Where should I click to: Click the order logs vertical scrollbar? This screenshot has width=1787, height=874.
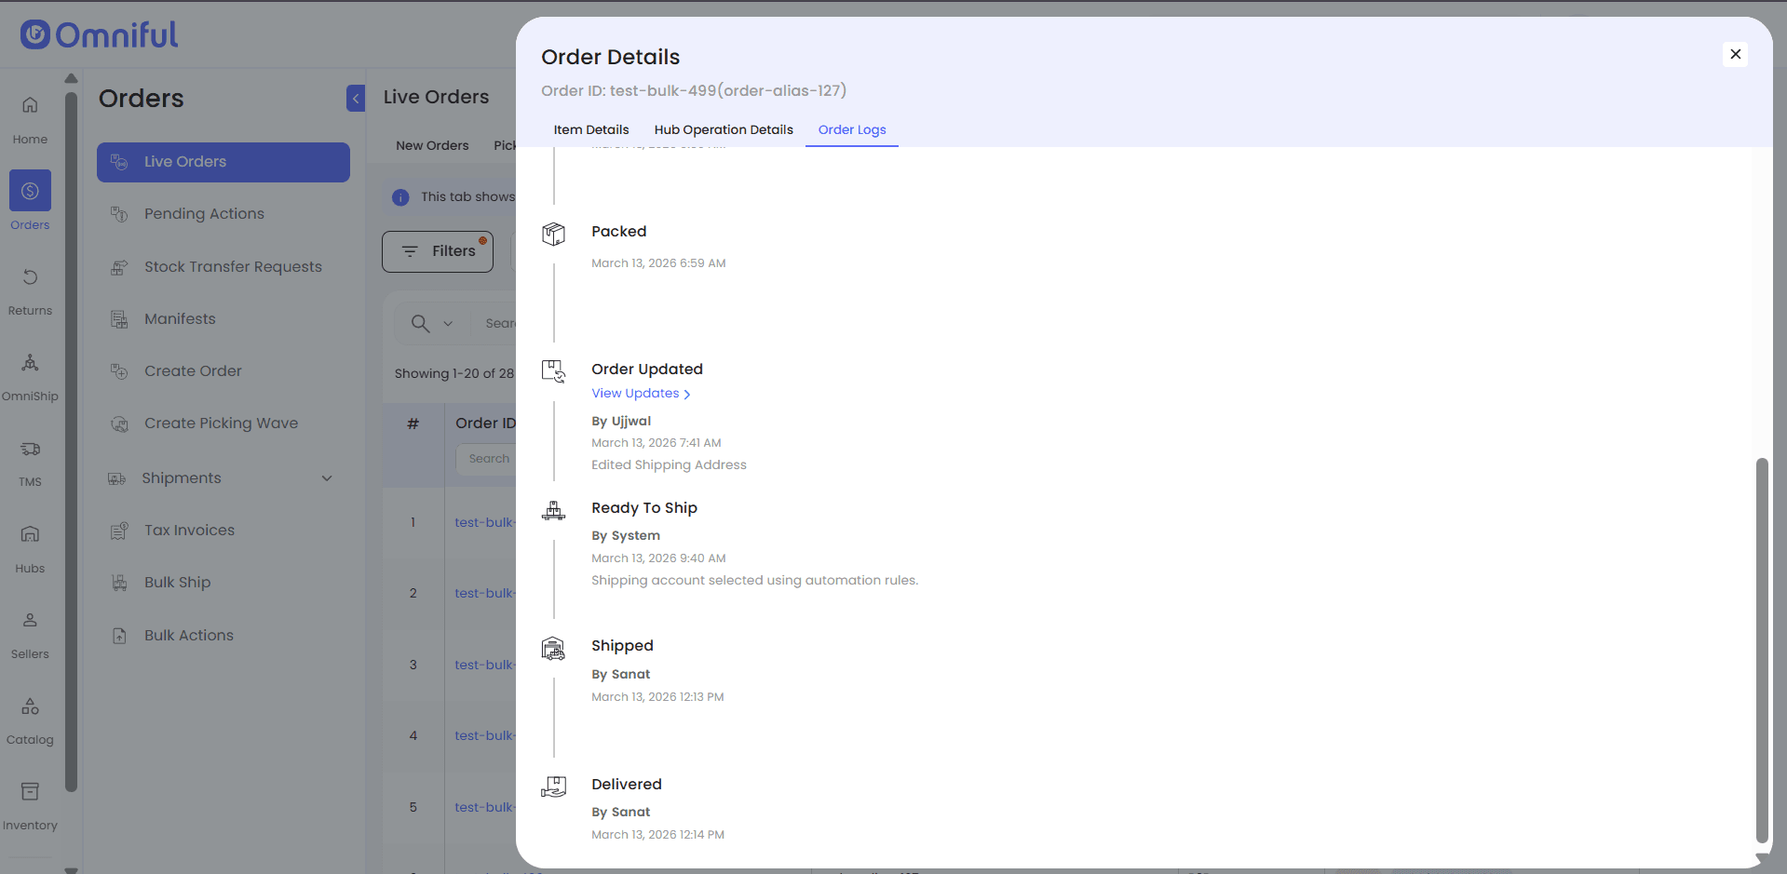click(1760, 652)
